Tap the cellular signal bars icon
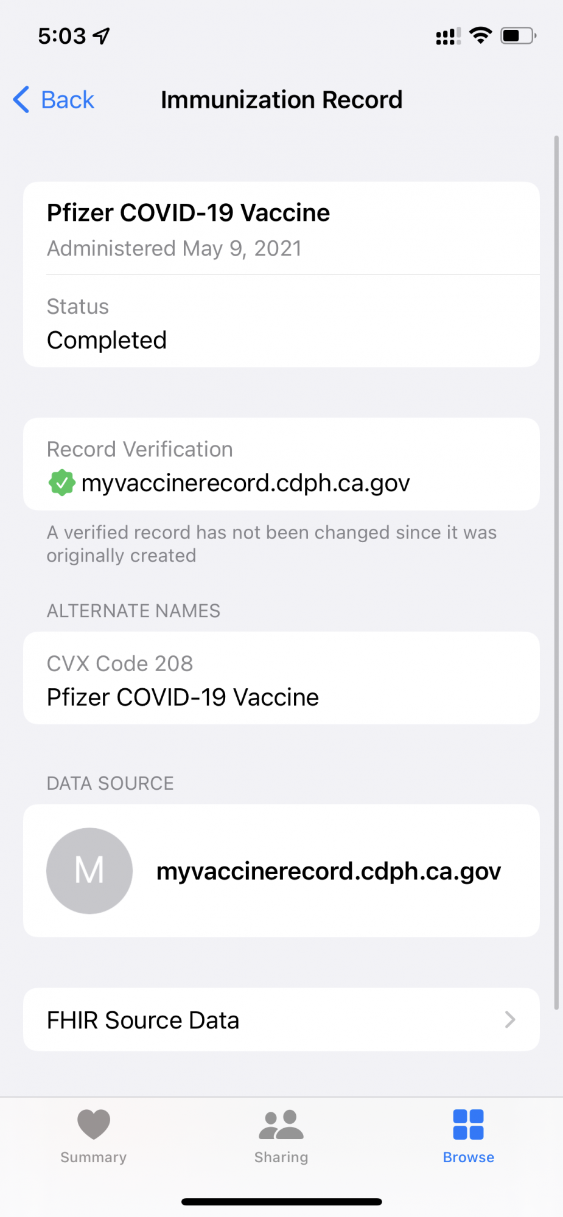The width and height of the screenshot is (563, 1217). click(448, 37)
